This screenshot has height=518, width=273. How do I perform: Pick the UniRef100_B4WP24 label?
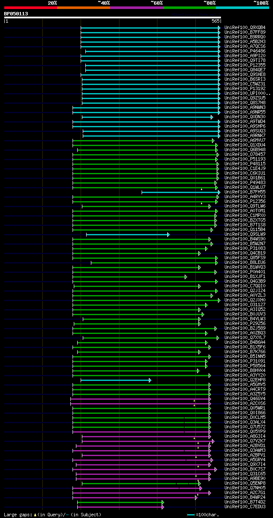[245, 498]
